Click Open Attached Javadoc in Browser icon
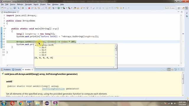Viewport: 189px width, 106px height. point(175,69)
